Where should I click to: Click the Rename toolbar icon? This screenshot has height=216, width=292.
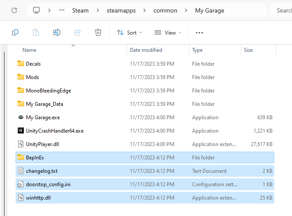(57, 32)
